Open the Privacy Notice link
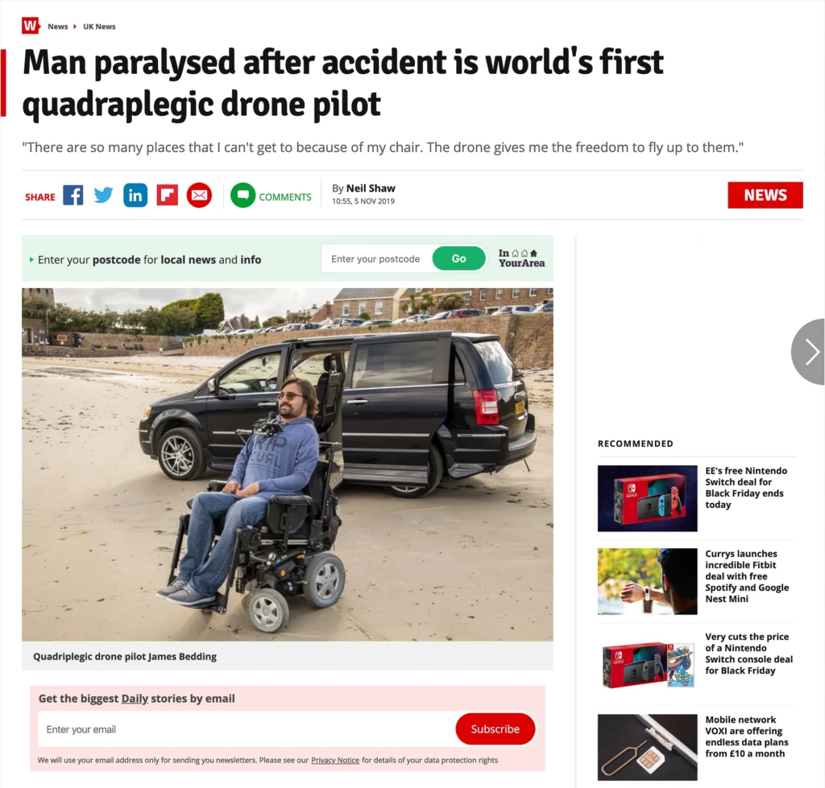Screen dimensions: 825x788 click(x=335, y=760)
